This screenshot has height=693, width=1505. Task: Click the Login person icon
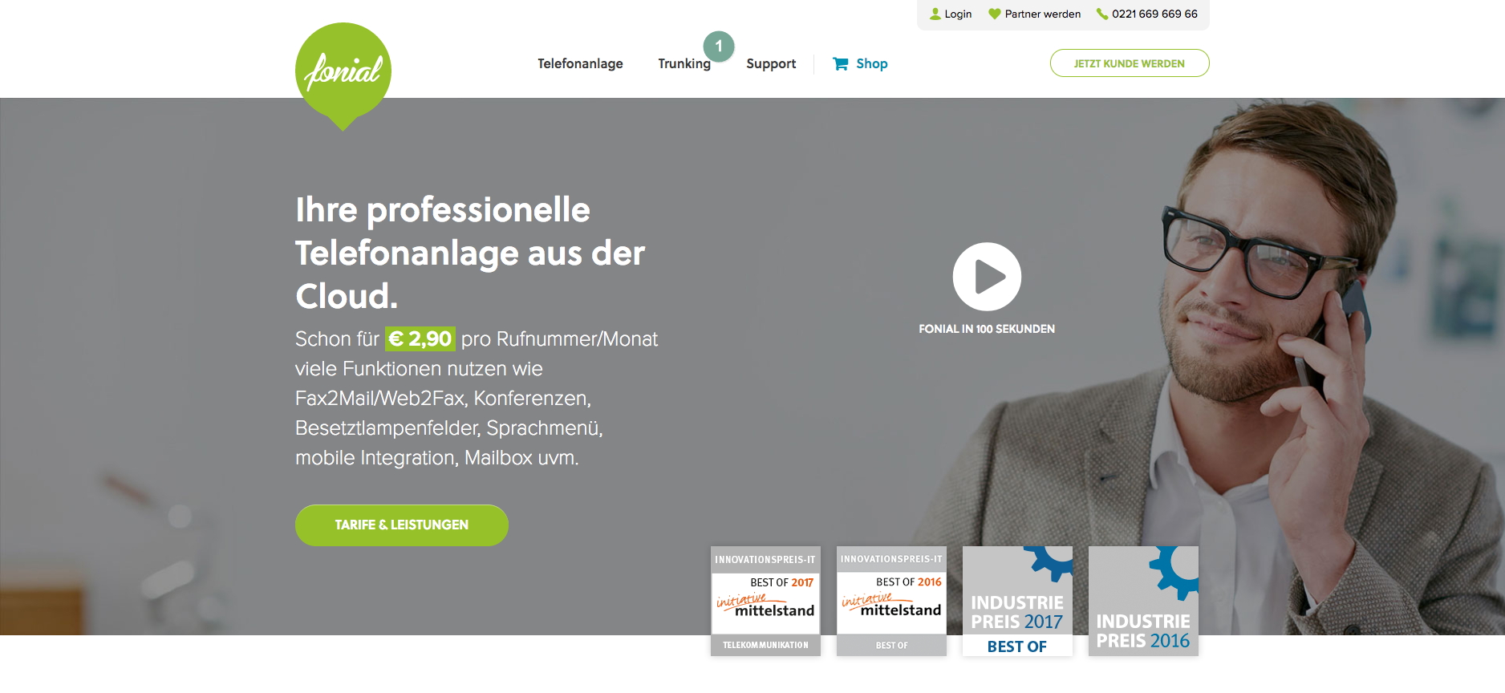(x=935, y=14)
